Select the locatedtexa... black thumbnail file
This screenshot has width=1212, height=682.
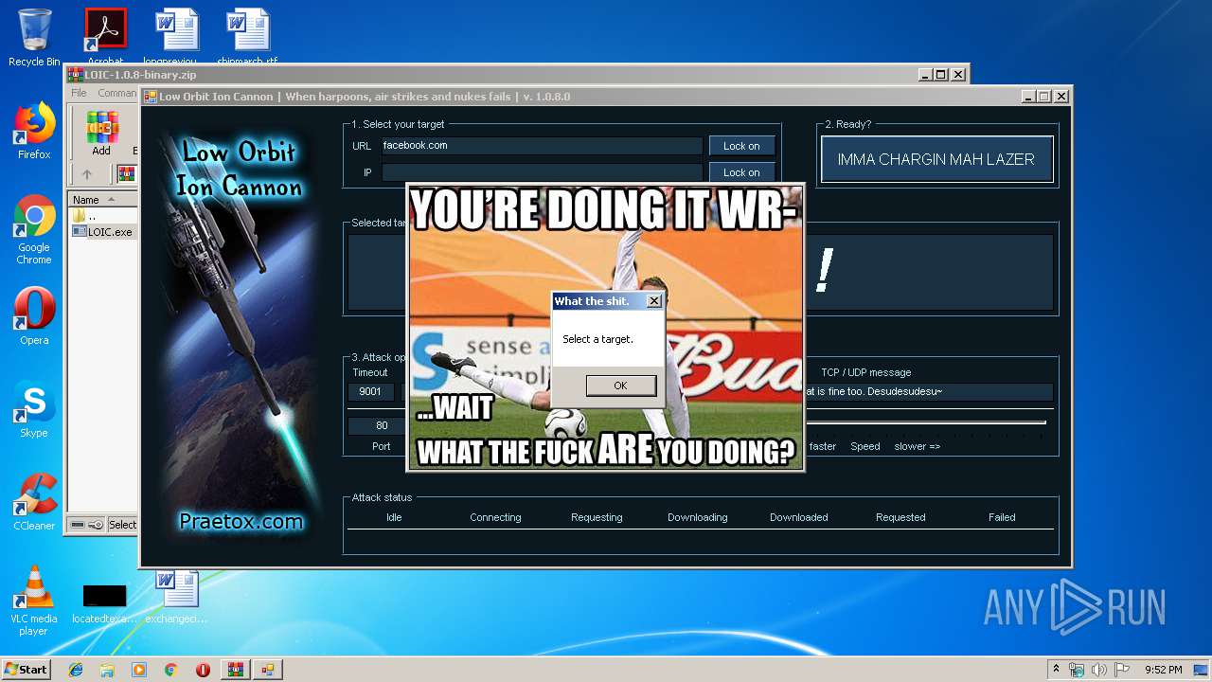click(104, 604)
